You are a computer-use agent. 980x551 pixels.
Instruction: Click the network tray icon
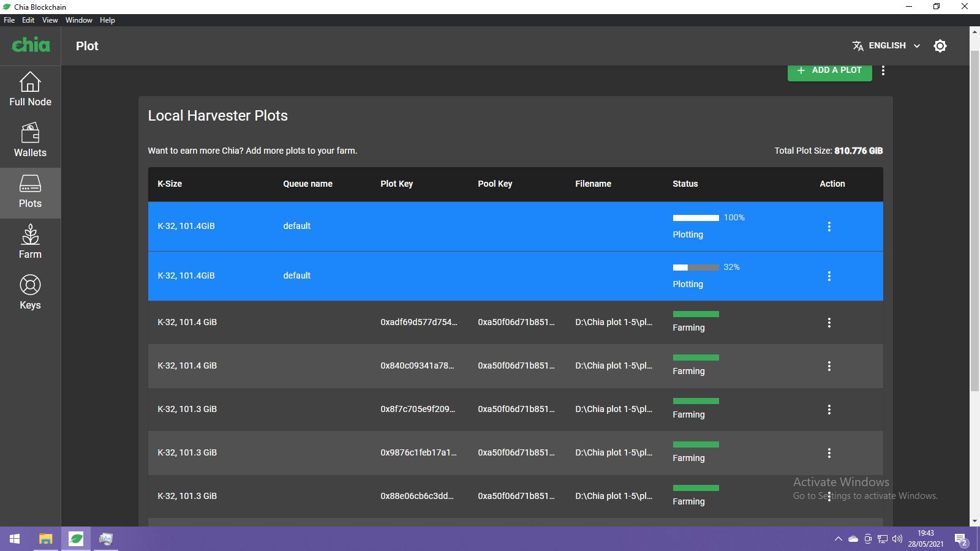click(883, 539)
